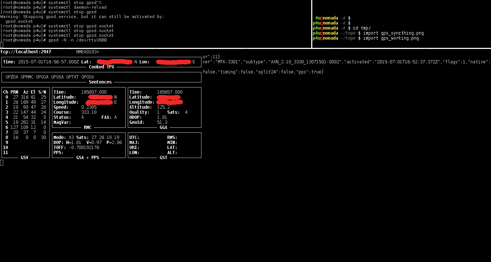The height and width of the screenshot is (262, 491).
Task: Click the 'GPTXT' sentence name
Action: [x=73, y=77]
